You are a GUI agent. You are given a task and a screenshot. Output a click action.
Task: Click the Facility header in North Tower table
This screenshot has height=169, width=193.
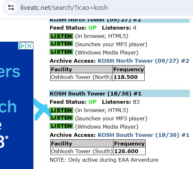81,69
